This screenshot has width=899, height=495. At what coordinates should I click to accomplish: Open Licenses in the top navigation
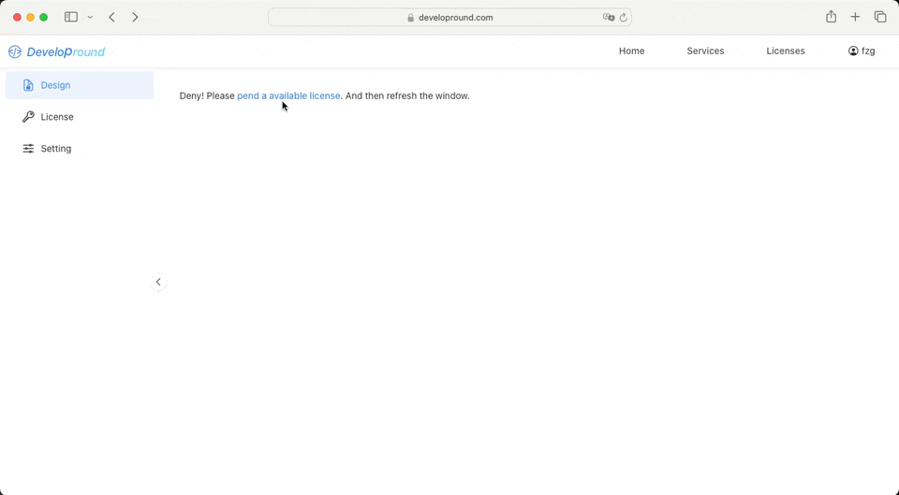(x=785, y=51)
